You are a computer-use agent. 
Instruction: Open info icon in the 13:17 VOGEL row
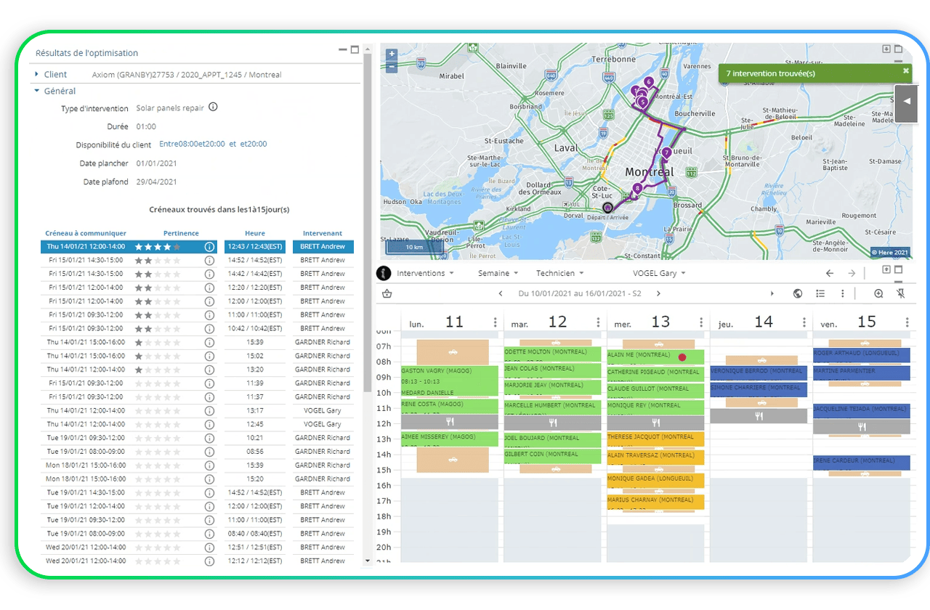(209, 410)
